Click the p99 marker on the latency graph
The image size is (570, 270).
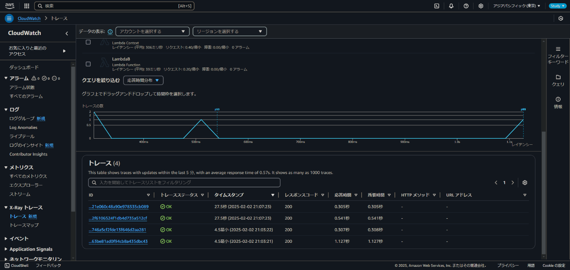click(523, 109)
